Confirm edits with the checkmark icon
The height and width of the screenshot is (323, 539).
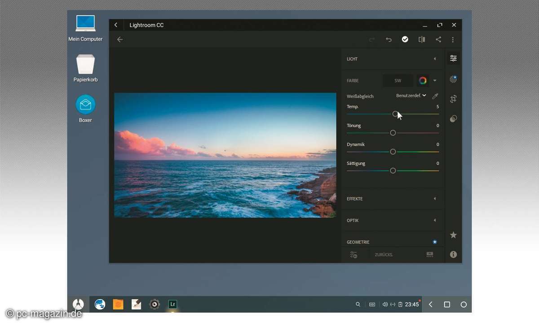(x=405, y=39)
